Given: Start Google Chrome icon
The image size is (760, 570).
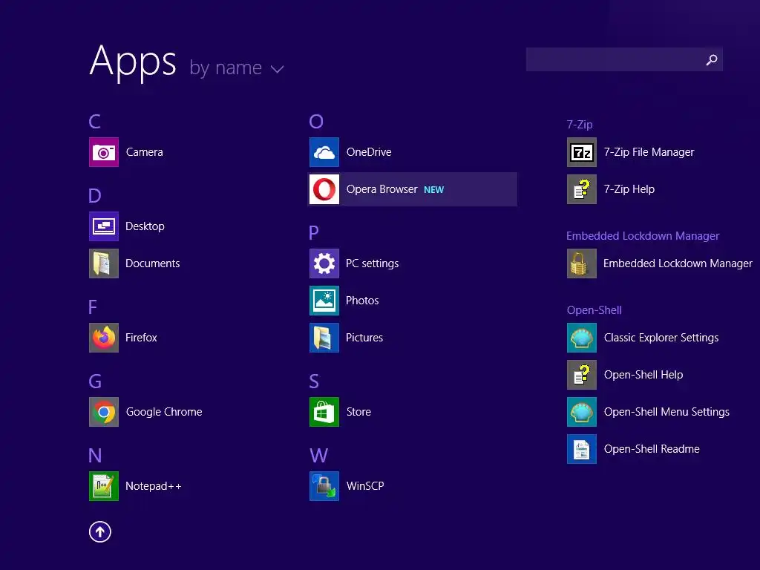Looking at the screenshot, I should click(104, 412).
